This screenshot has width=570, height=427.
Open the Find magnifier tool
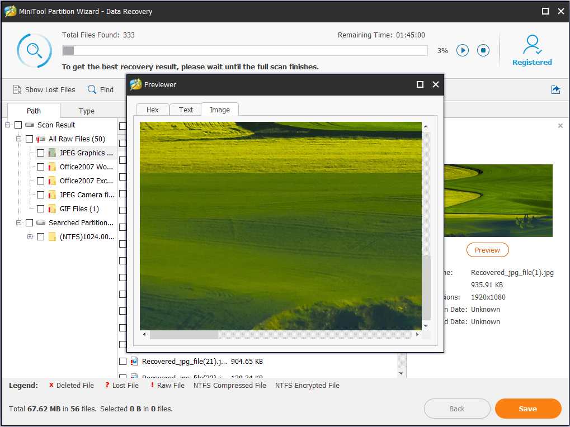(x=92, y=89)
